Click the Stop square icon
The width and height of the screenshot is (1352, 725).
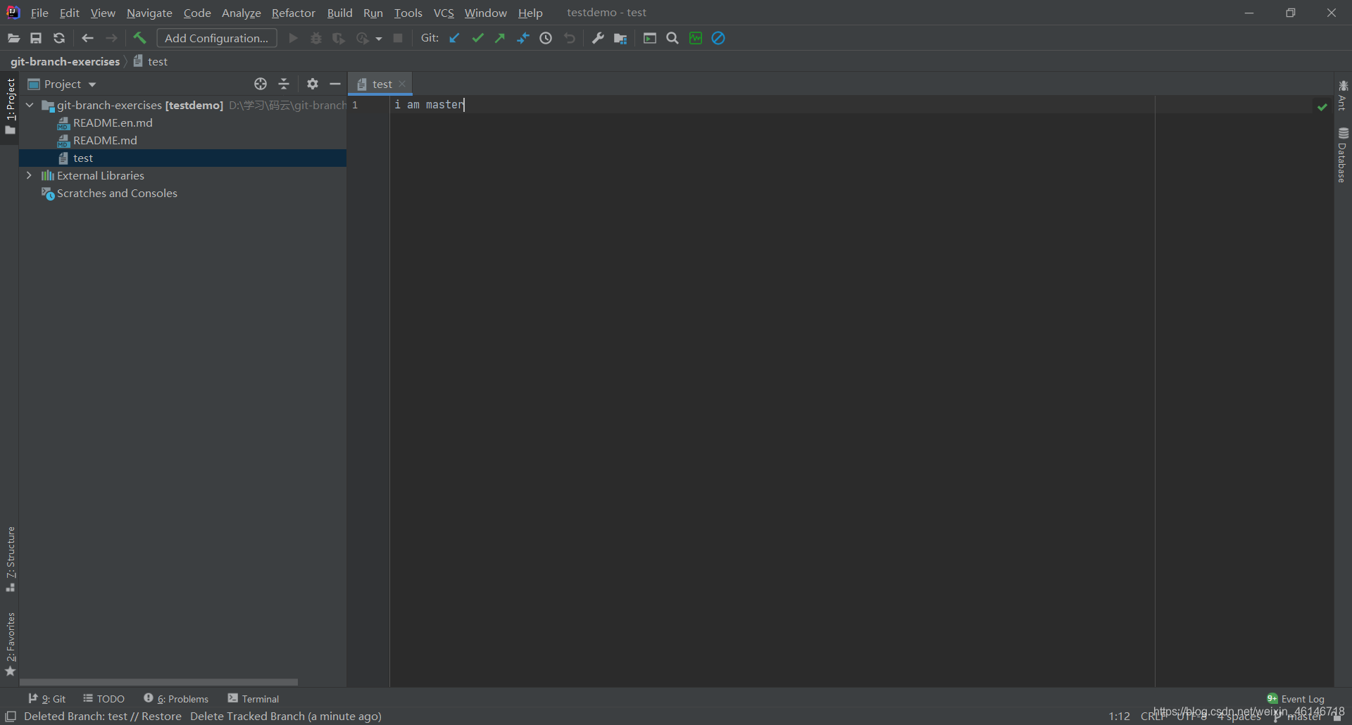click(x=398, y=38)
